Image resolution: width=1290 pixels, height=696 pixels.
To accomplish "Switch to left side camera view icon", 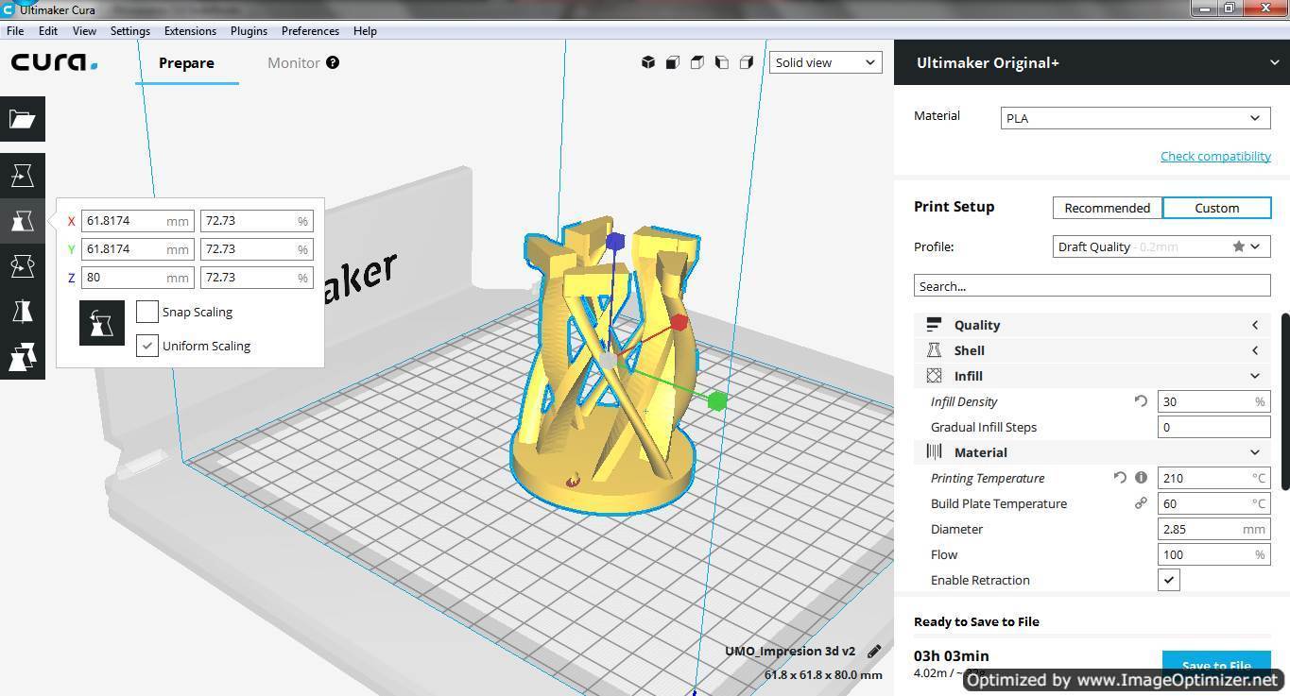I will point(722,62).
